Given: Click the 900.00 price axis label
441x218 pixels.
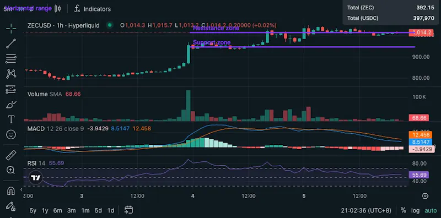Looking at the screenshot, I should click(x=421, y=57).
